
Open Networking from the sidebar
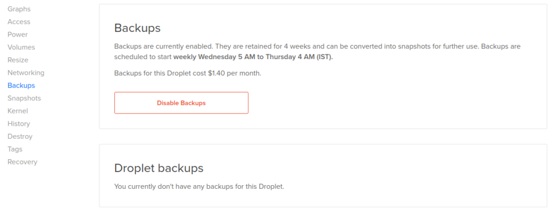26,73
